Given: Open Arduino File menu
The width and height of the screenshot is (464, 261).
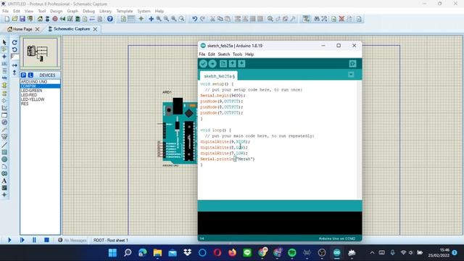Looking at the screenshot, I should 202,54.
